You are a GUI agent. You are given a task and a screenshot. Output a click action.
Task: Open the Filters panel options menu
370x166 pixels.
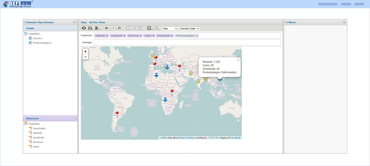click(x=344, y=22)
